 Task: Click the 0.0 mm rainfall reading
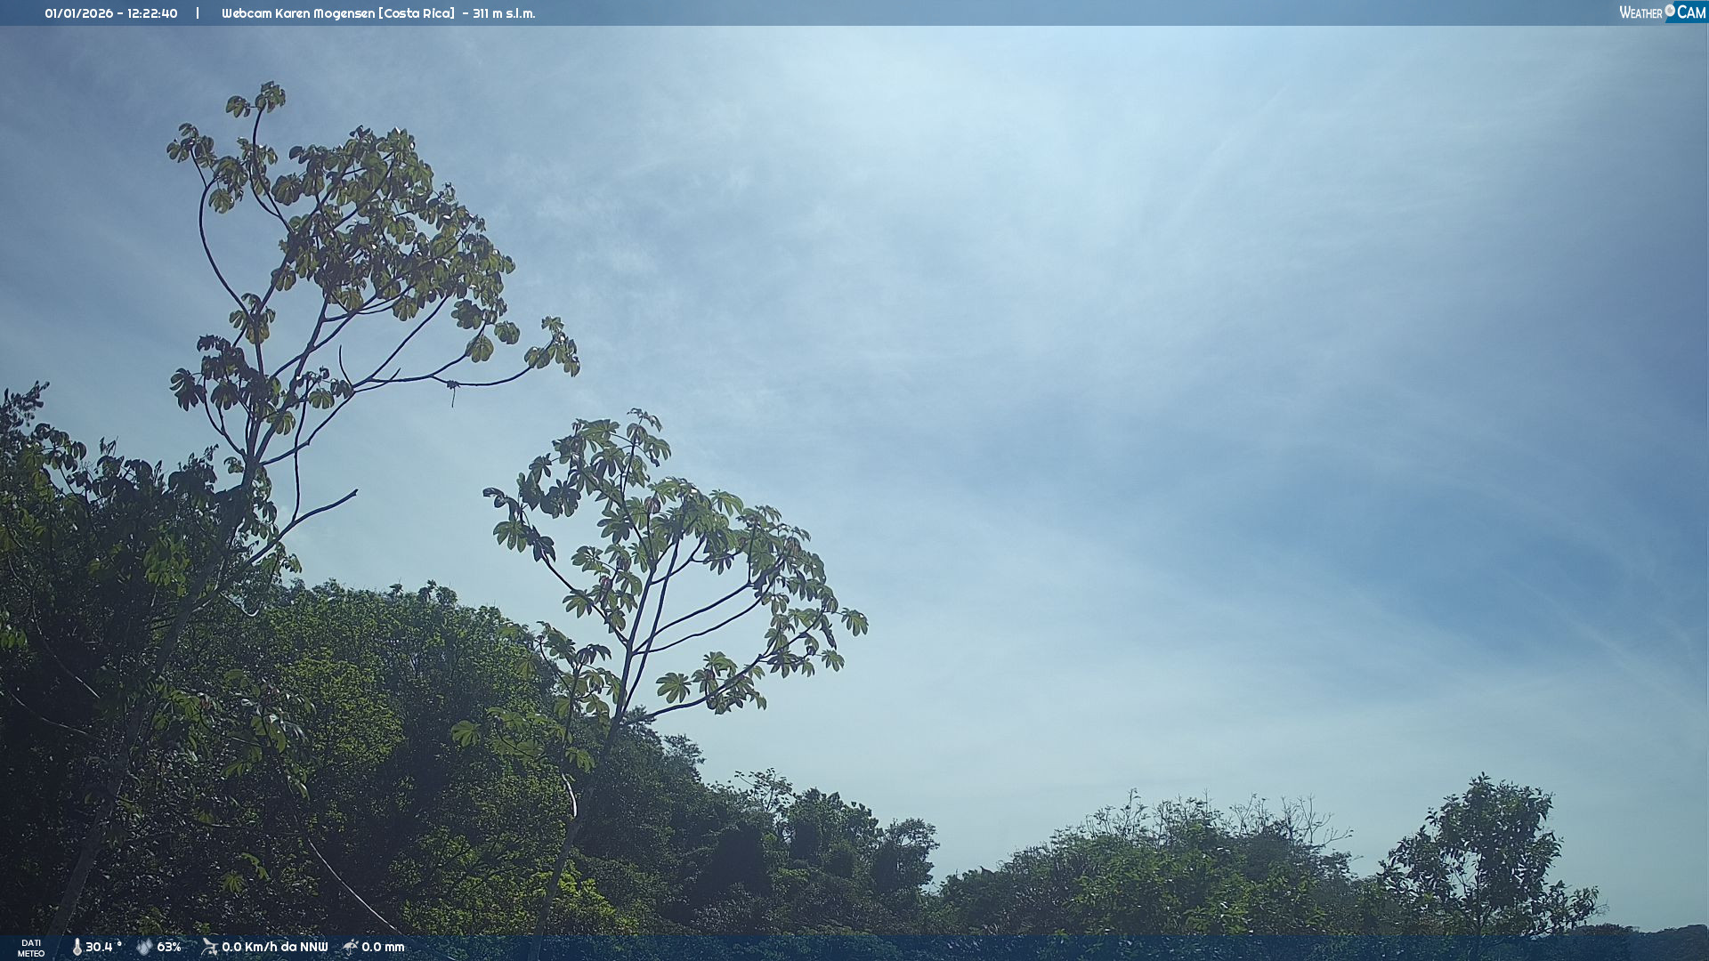[383, 947]
